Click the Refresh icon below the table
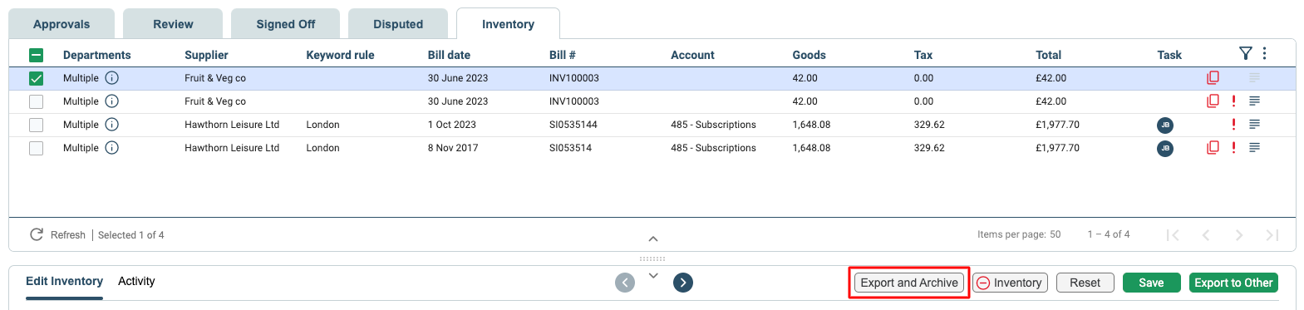The height and width of the screenshot is (310, 1304). pos(37,235)
